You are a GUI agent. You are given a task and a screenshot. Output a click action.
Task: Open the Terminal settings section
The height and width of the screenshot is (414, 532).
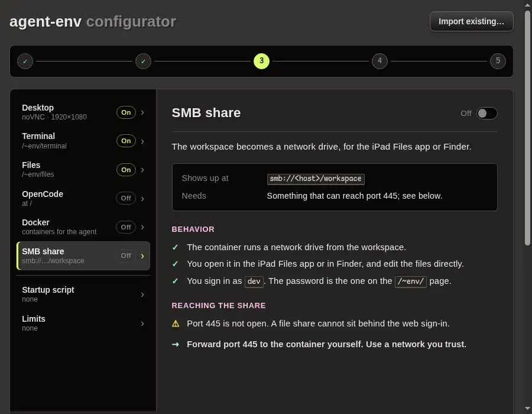click(x=83, y=141)
